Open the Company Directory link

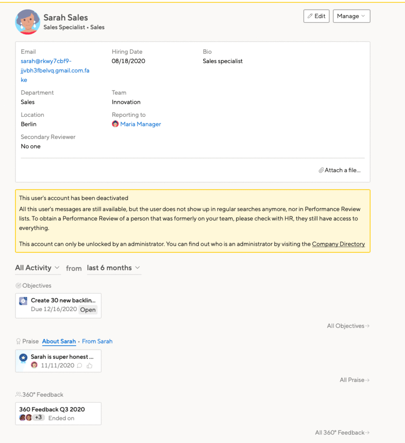tap(338, 244)
